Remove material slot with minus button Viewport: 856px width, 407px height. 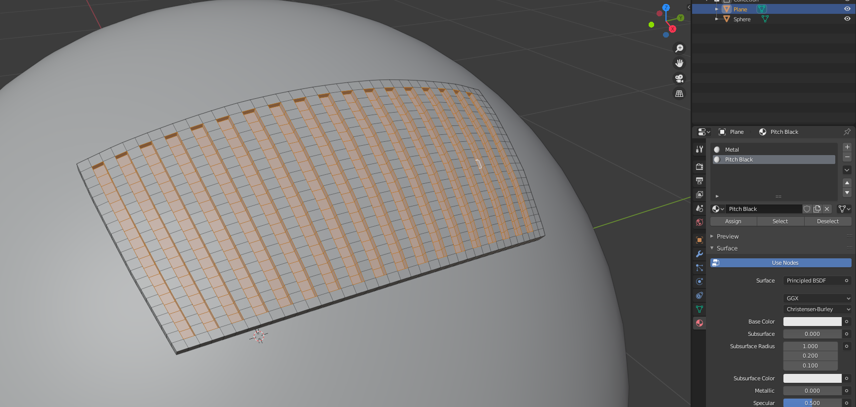tap(847, 157)
